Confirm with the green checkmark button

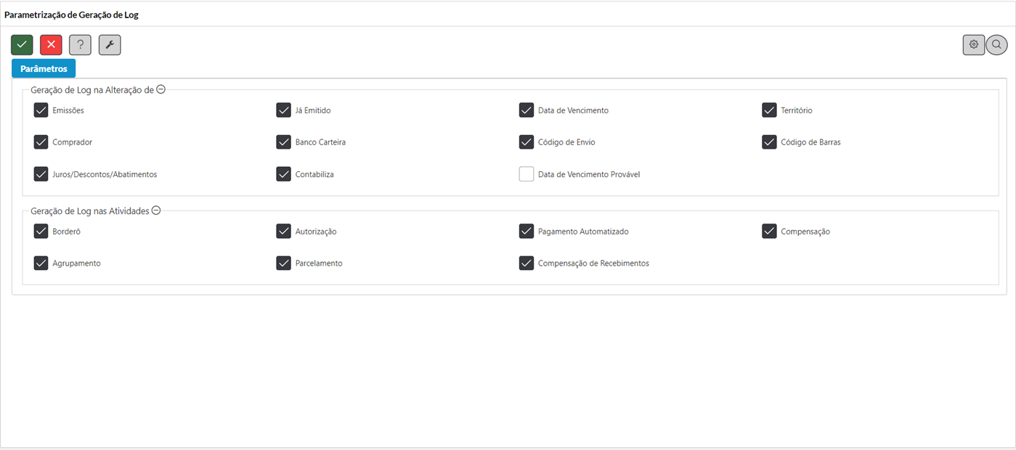(22, 45)
